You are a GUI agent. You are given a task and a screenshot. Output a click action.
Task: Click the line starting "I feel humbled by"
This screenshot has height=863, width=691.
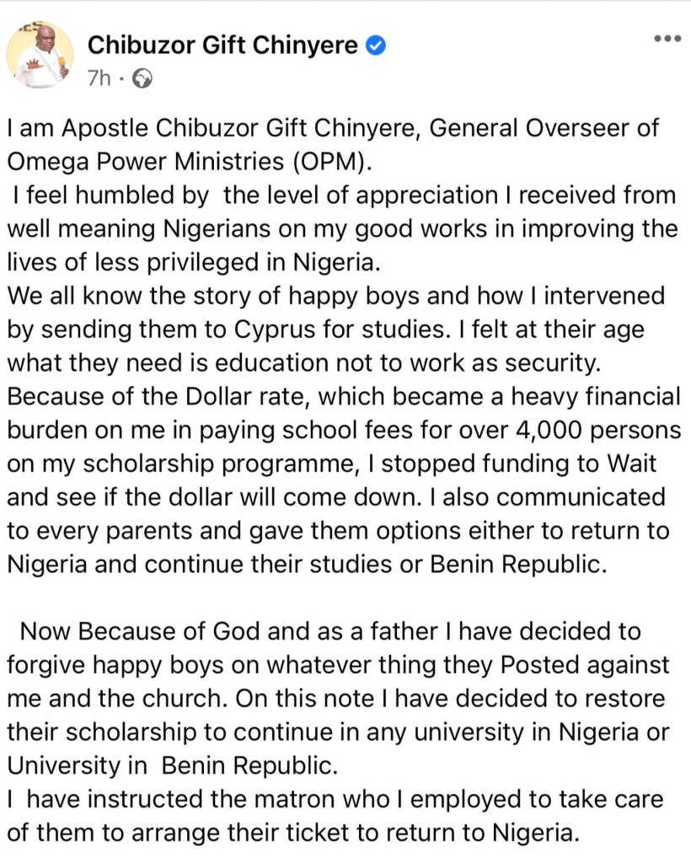(x=345, y=196)
